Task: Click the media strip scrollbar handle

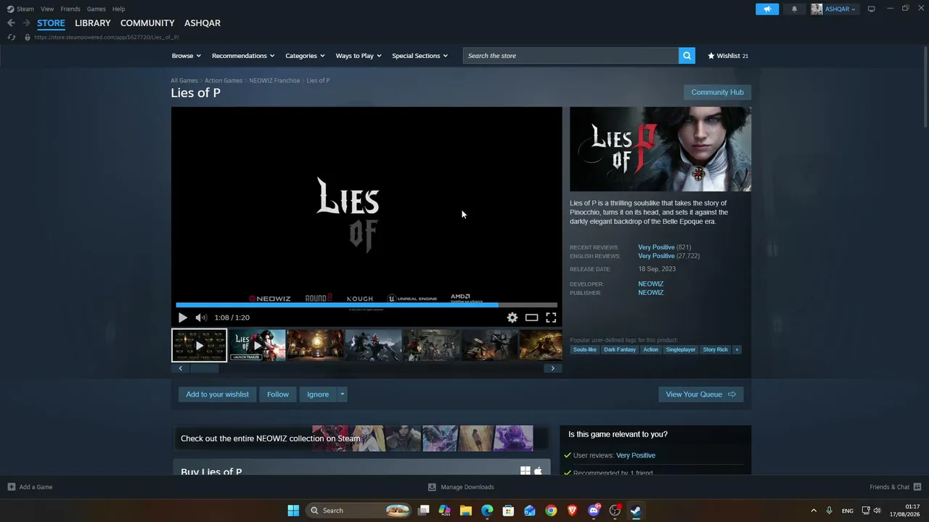Action: pyautogui.click(x=204, y=368)
